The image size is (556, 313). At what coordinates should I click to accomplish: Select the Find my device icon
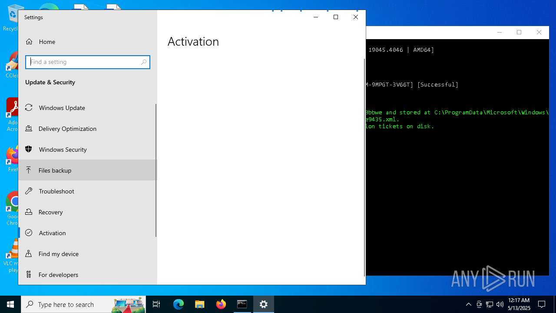(29, 254)
